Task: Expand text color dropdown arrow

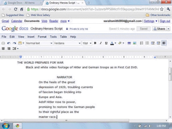Action: [115, 43]
